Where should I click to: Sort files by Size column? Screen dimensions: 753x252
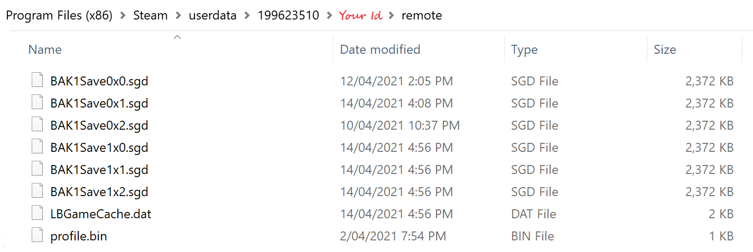[x=665, y=50]
